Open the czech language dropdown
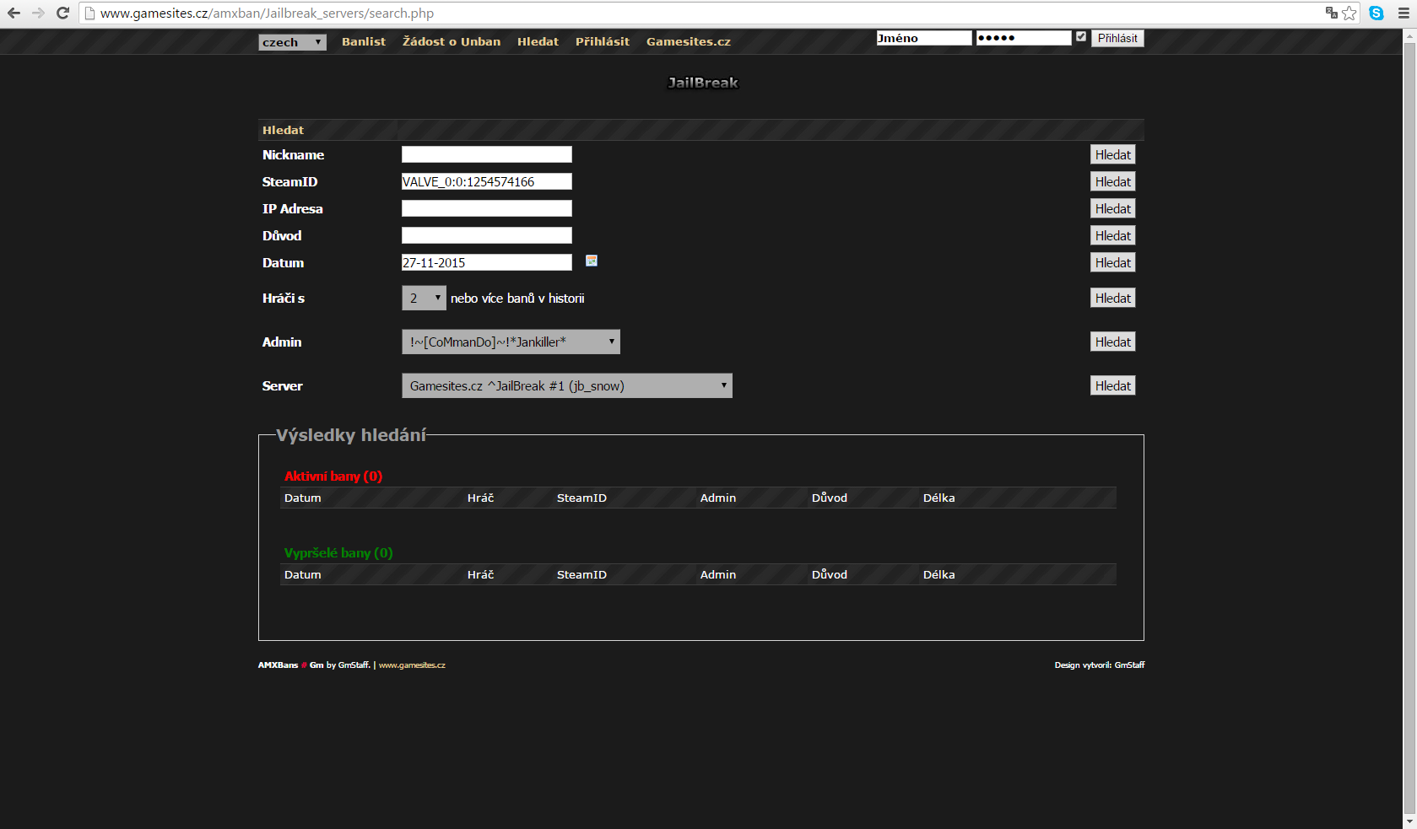 click(x=292, y=42)
